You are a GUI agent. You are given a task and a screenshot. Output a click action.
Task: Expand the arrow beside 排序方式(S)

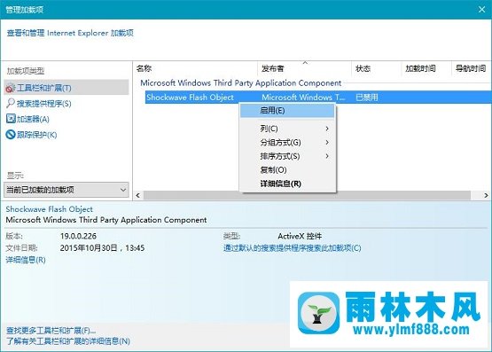click(327, 156)
